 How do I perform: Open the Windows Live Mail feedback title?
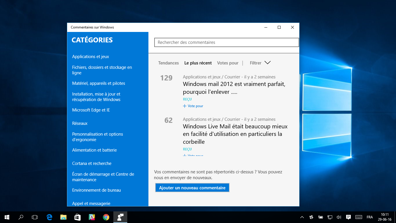click(235, 134)
